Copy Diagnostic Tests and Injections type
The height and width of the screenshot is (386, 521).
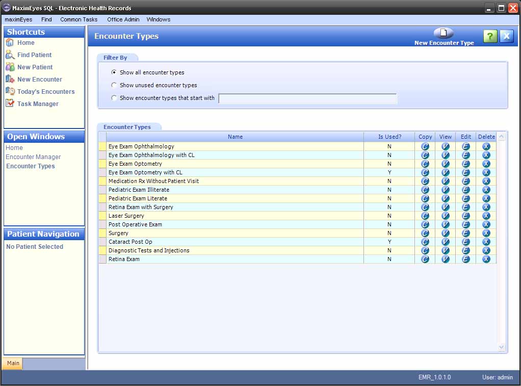coord(425,250)
